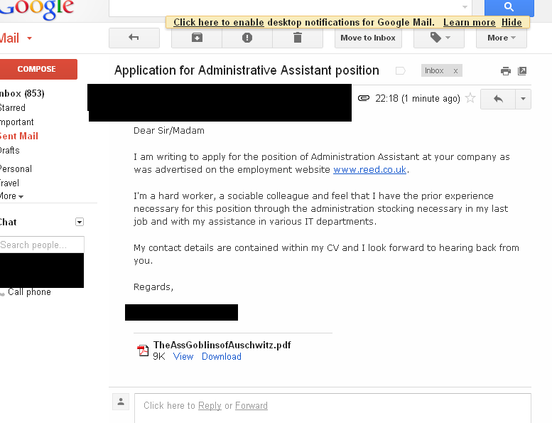Image resolution: width=552 pixels, height=423 pixels.
Task: Click the blue search button
Action: pyautogui.click(x=509, y=7)
